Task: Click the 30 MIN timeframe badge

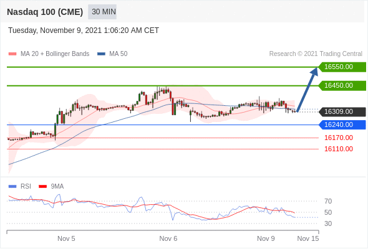Action: click(x=102, y=12)
